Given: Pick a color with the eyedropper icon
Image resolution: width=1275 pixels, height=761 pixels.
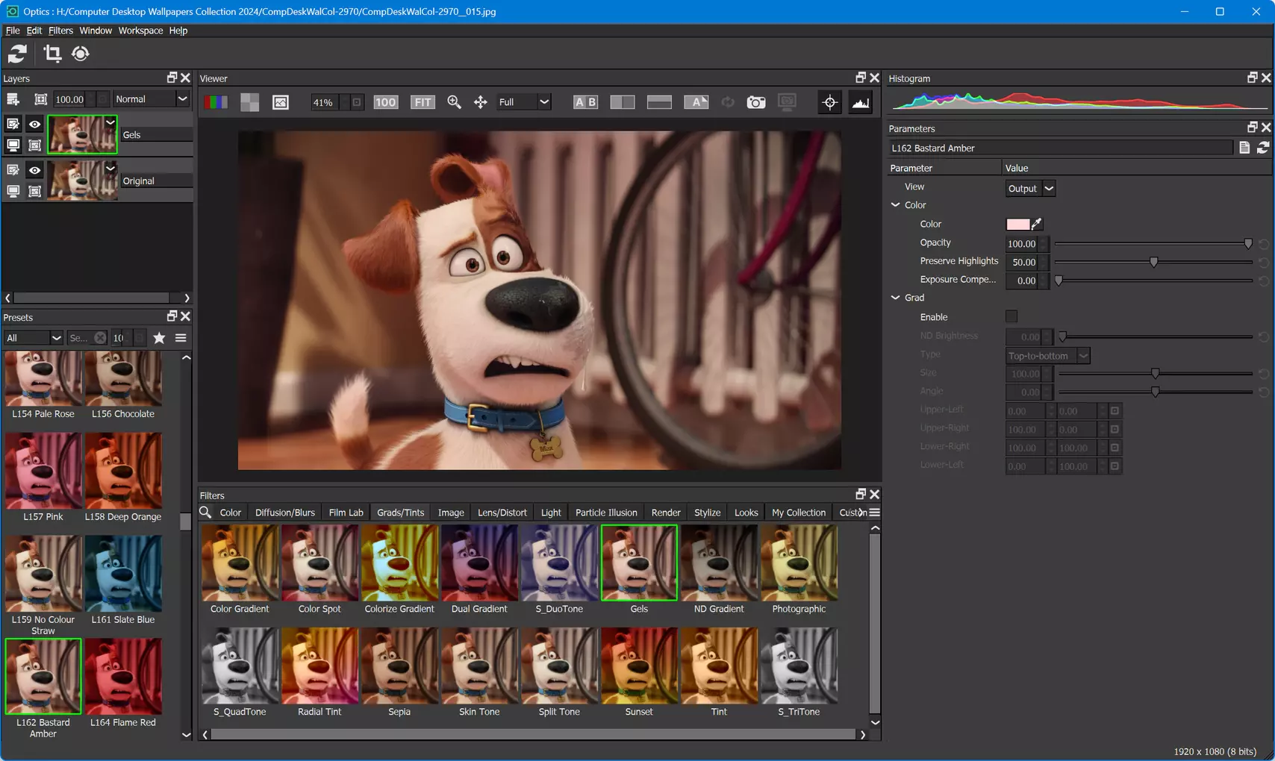Looking at the screenshot, I should click(x=1037, y=224).
